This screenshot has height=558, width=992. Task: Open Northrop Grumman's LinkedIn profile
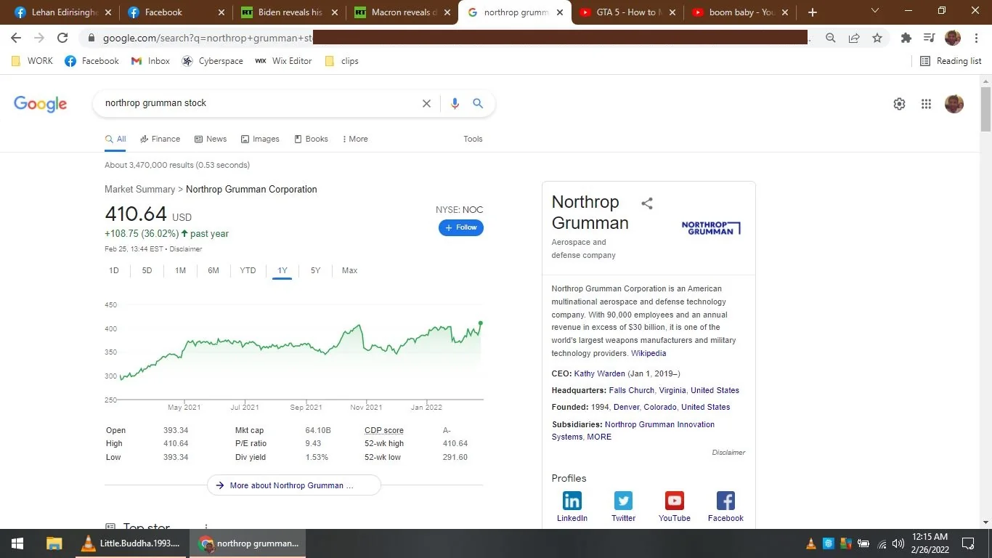[572, 506]
